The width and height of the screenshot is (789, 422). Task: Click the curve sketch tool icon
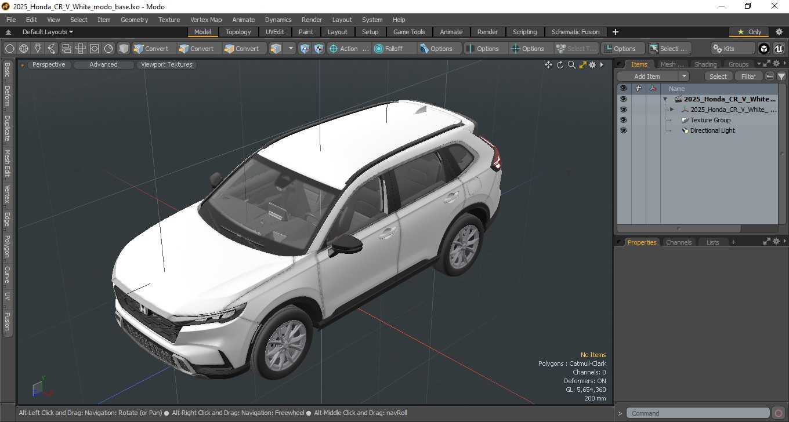(52, 49)
